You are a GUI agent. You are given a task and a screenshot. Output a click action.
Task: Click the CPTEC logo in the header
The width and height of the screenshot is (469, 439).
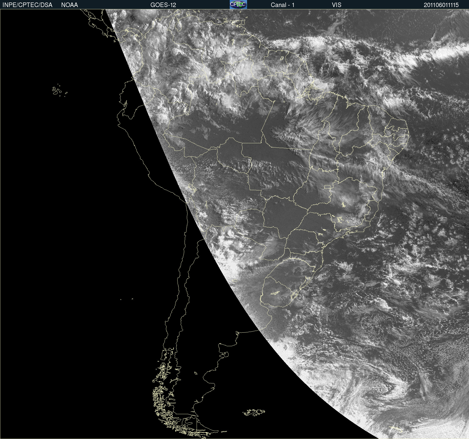[238, 5]
